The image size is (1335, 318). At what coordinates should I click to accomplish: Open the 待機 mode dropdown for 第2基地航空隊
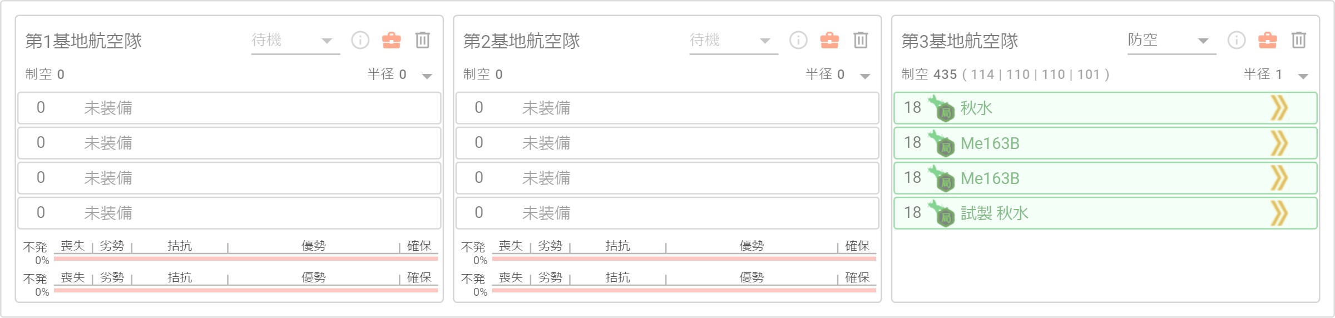tap(734, 41)
